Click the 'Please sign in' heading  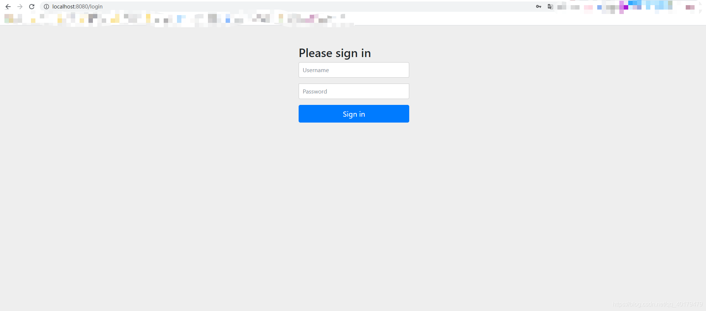coord(335,53)
